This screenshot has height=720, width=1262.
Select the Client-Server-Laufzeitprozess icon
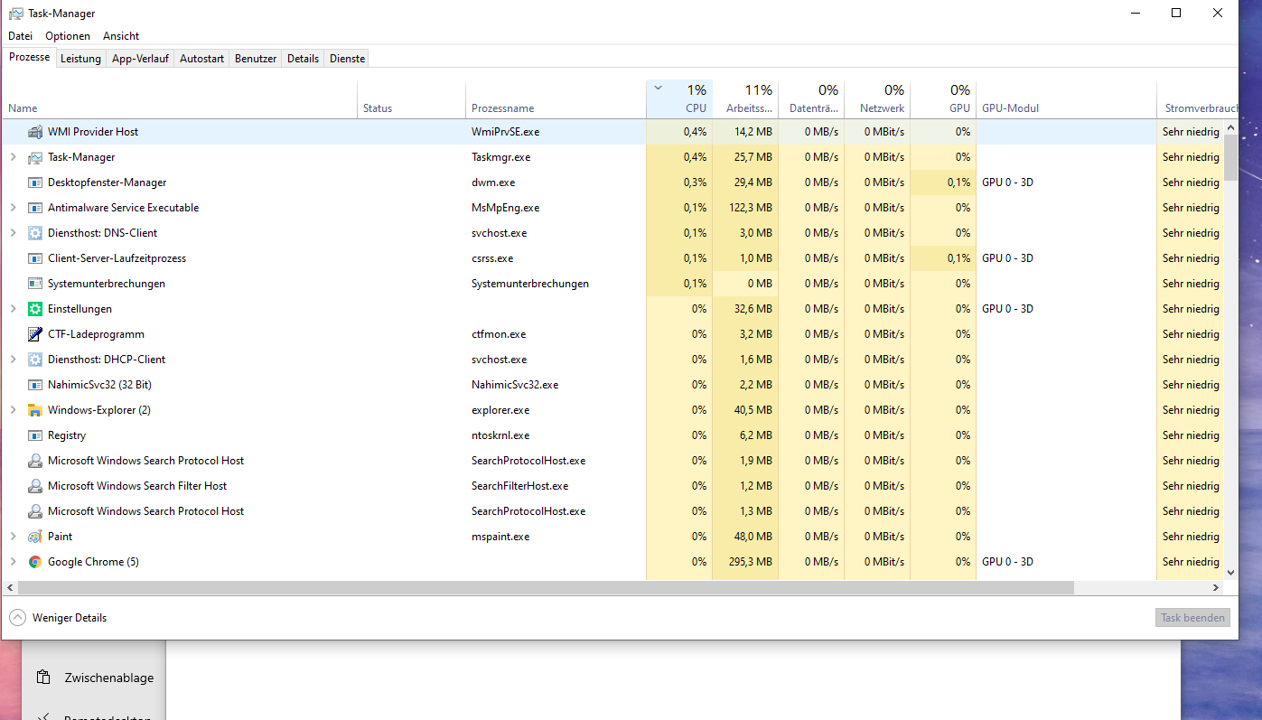[x=35, y=258]
